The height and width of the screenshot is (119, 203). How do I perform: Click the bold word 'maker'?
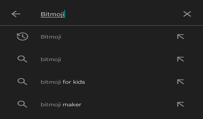coord(72,105)
